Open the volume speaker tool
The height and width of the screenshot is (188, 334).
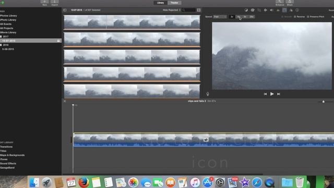(x=271, y=10)
